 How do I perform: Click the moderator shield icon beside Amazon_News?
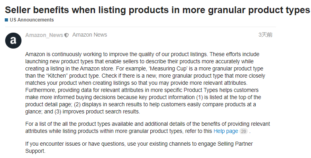pyautogui.click(x=66, y=35)
